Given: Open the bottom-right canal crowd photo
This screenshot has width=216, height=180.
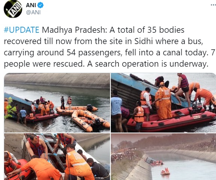Looking at the screenshot, I should coord(163,157).
